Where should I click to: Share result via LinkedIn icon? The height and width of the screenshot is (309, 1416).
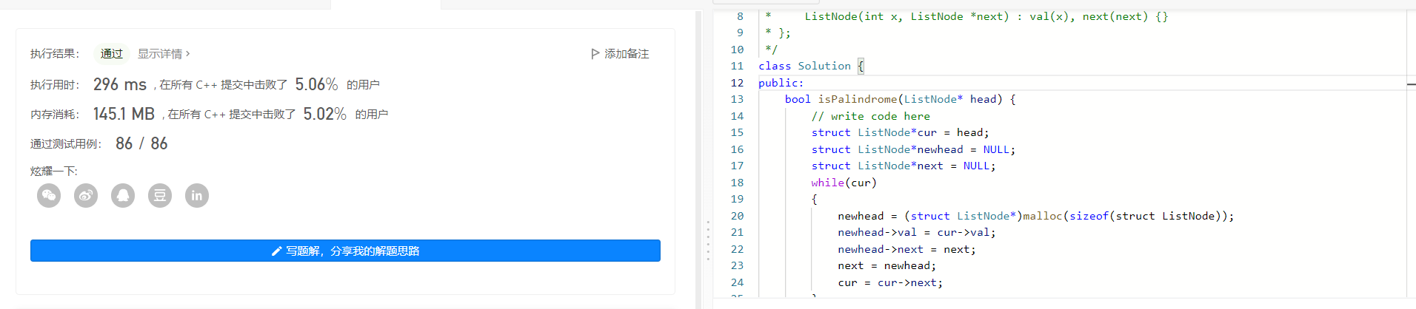pyautogui.click(x=197, y=195)
